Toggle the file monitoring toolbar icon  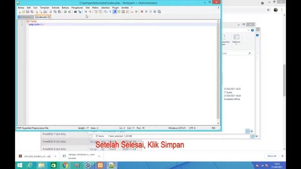(136, 12)
